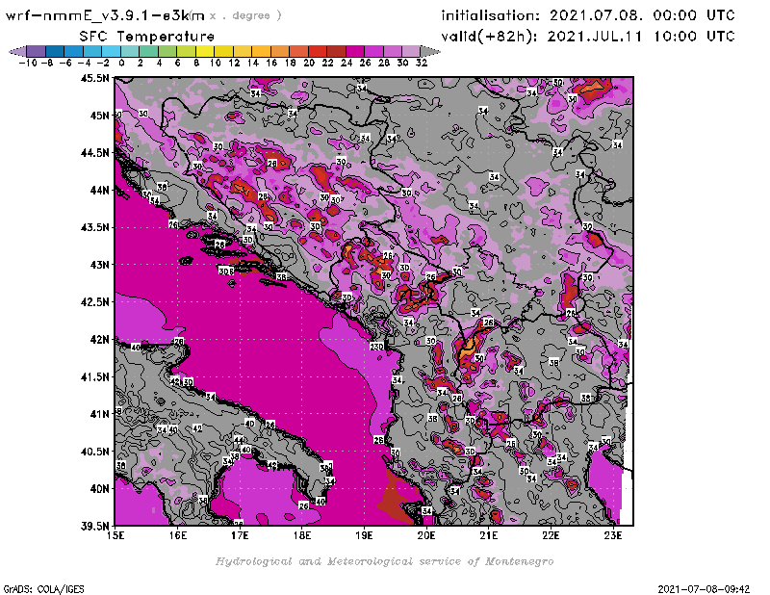770x595 pixels.
Task: Click the legend value 6
Action: 177,63
